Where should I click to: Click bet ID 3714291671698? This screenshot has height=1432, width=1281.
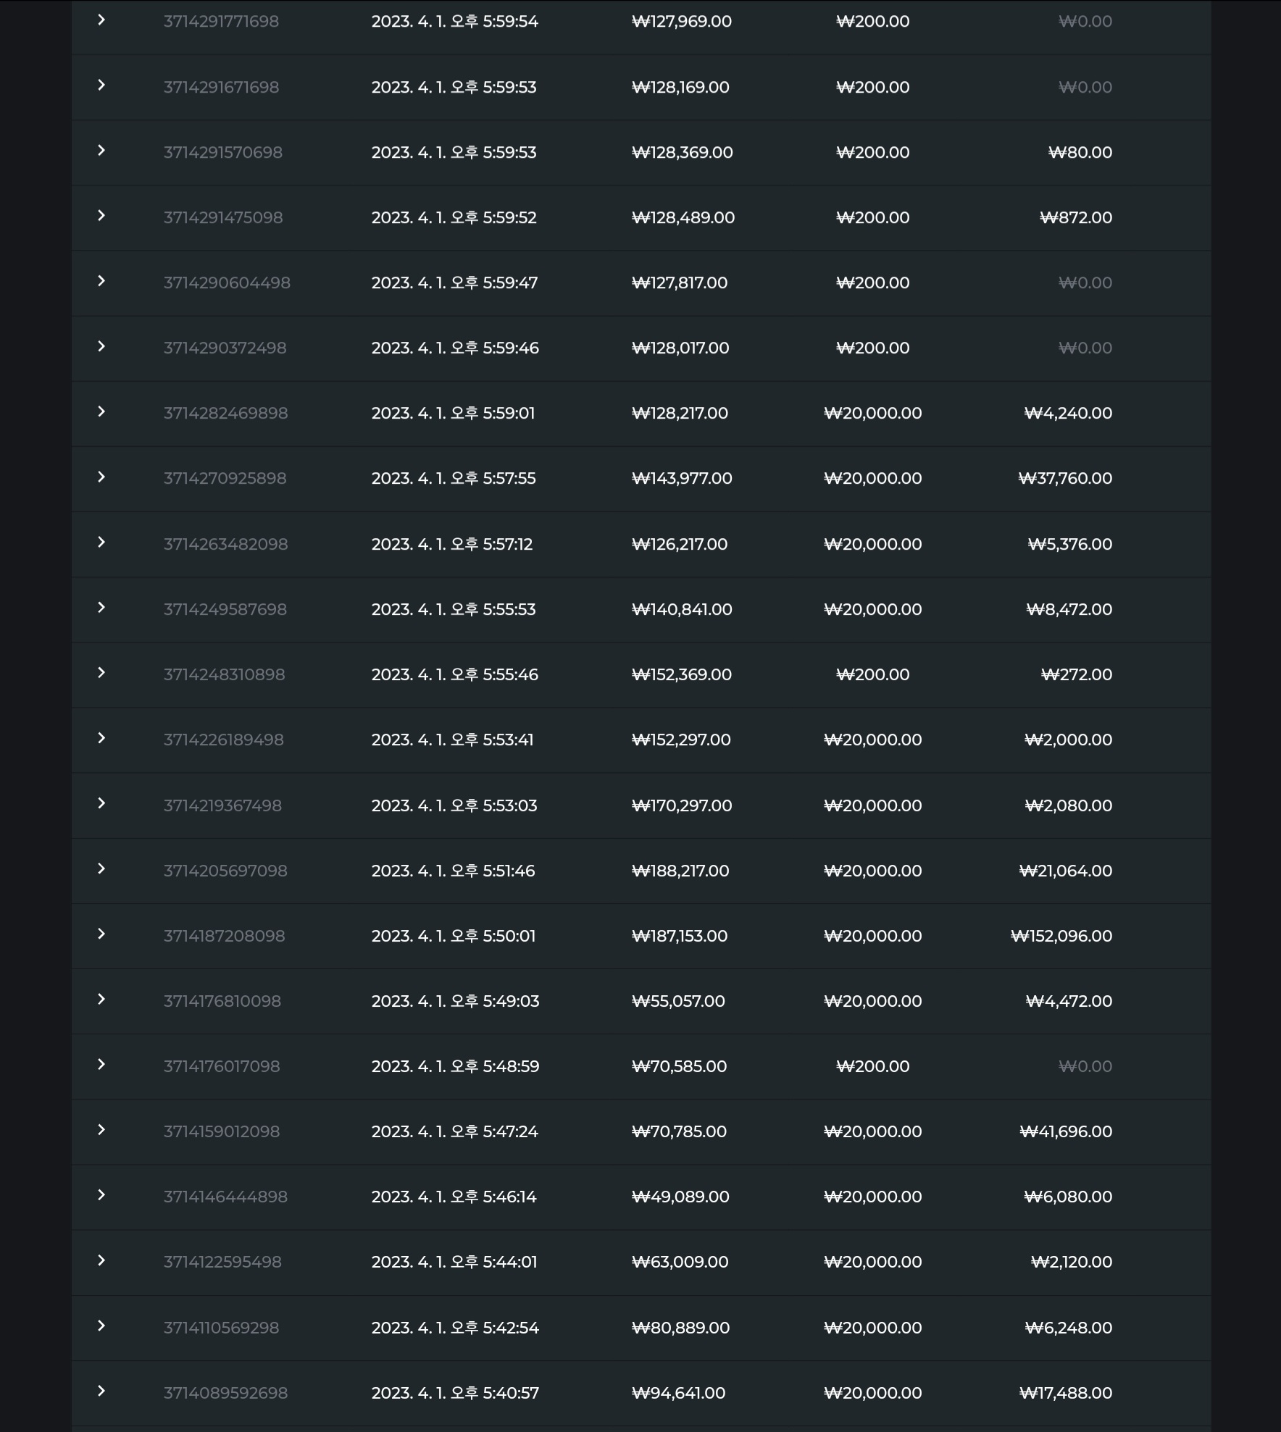tap(221, 87)
